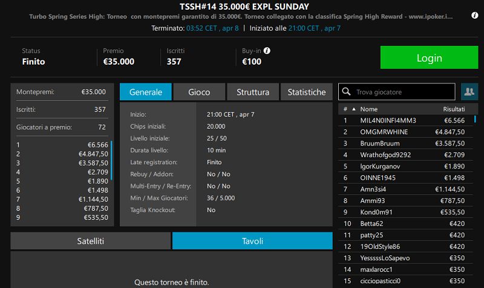Select the Satelliti tab
This screenshot has width=484, height=288.
point(91,241)
